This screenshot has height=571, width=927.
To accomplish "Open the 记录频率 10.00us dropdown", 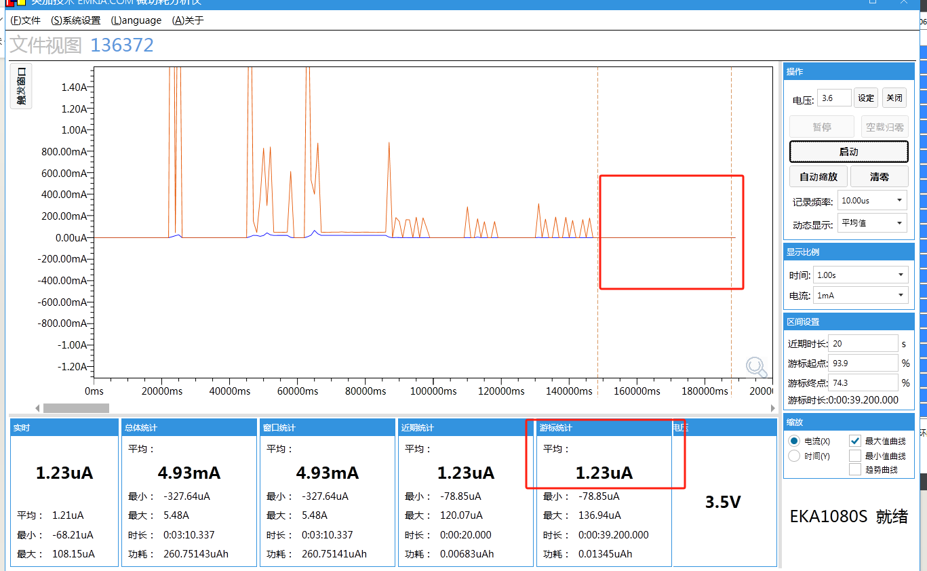I will point(872,201).
